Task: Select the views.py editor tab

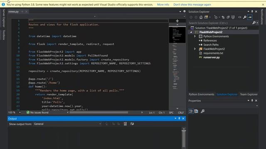Action: tap(13, 12)
